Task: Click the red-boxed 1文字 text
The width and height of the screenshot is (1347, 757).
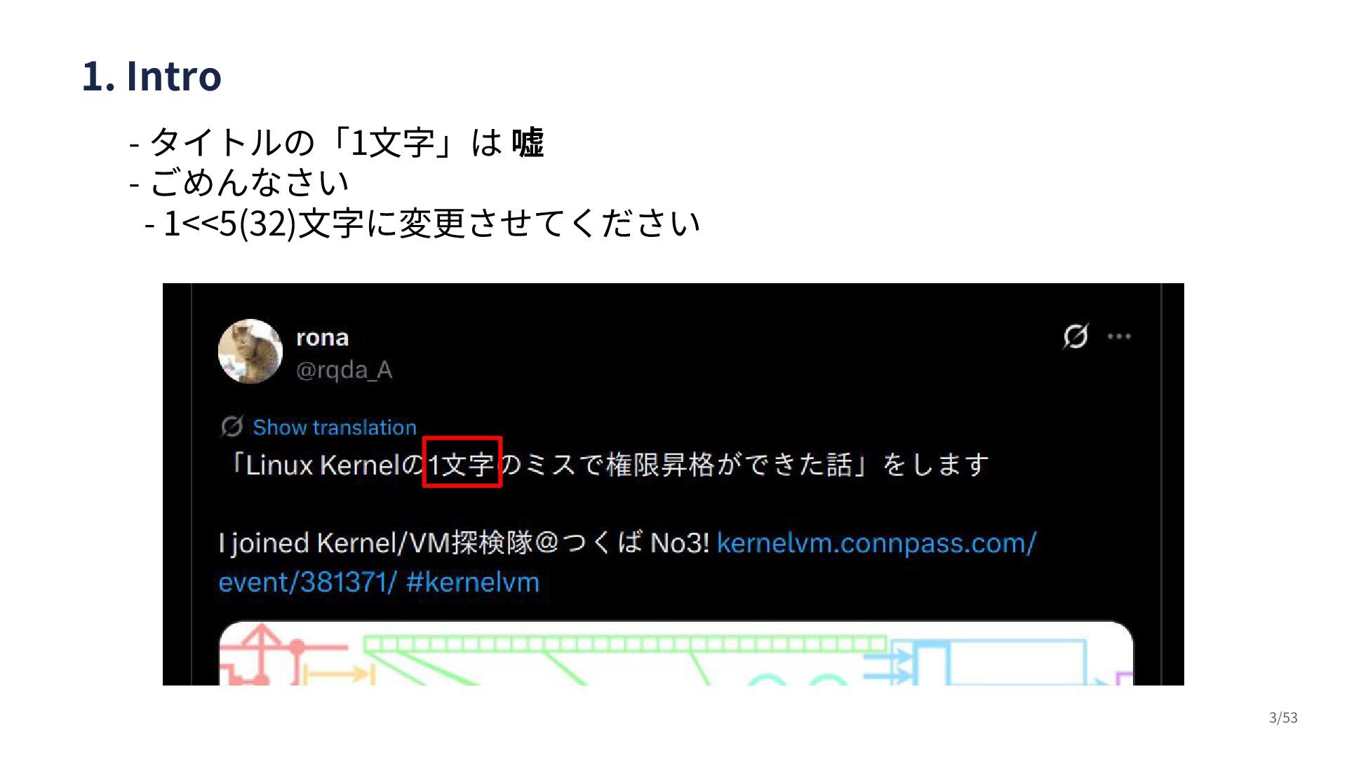Action: pos(462,462)
